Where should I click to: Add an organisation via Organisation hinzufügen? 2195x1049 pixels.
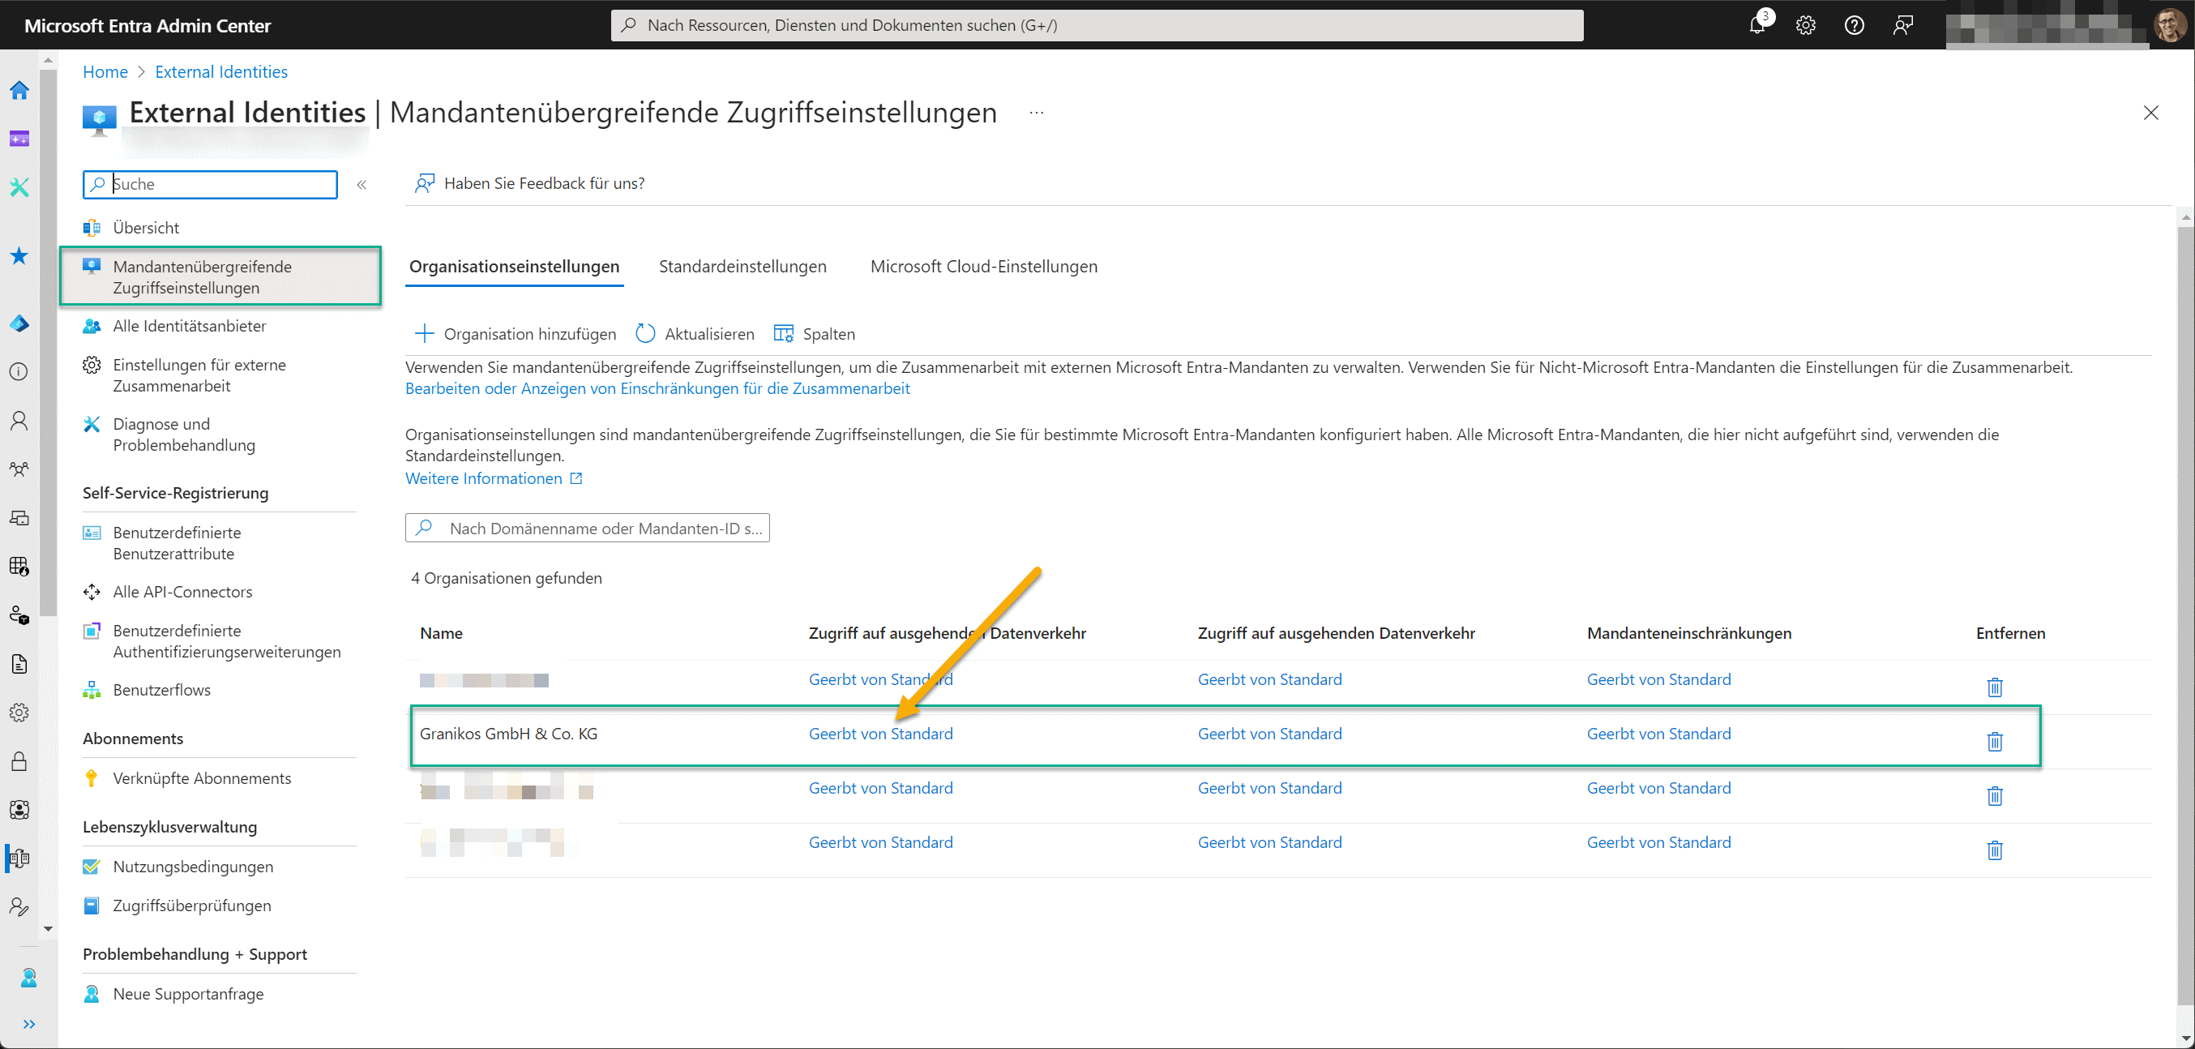point(516,334)
